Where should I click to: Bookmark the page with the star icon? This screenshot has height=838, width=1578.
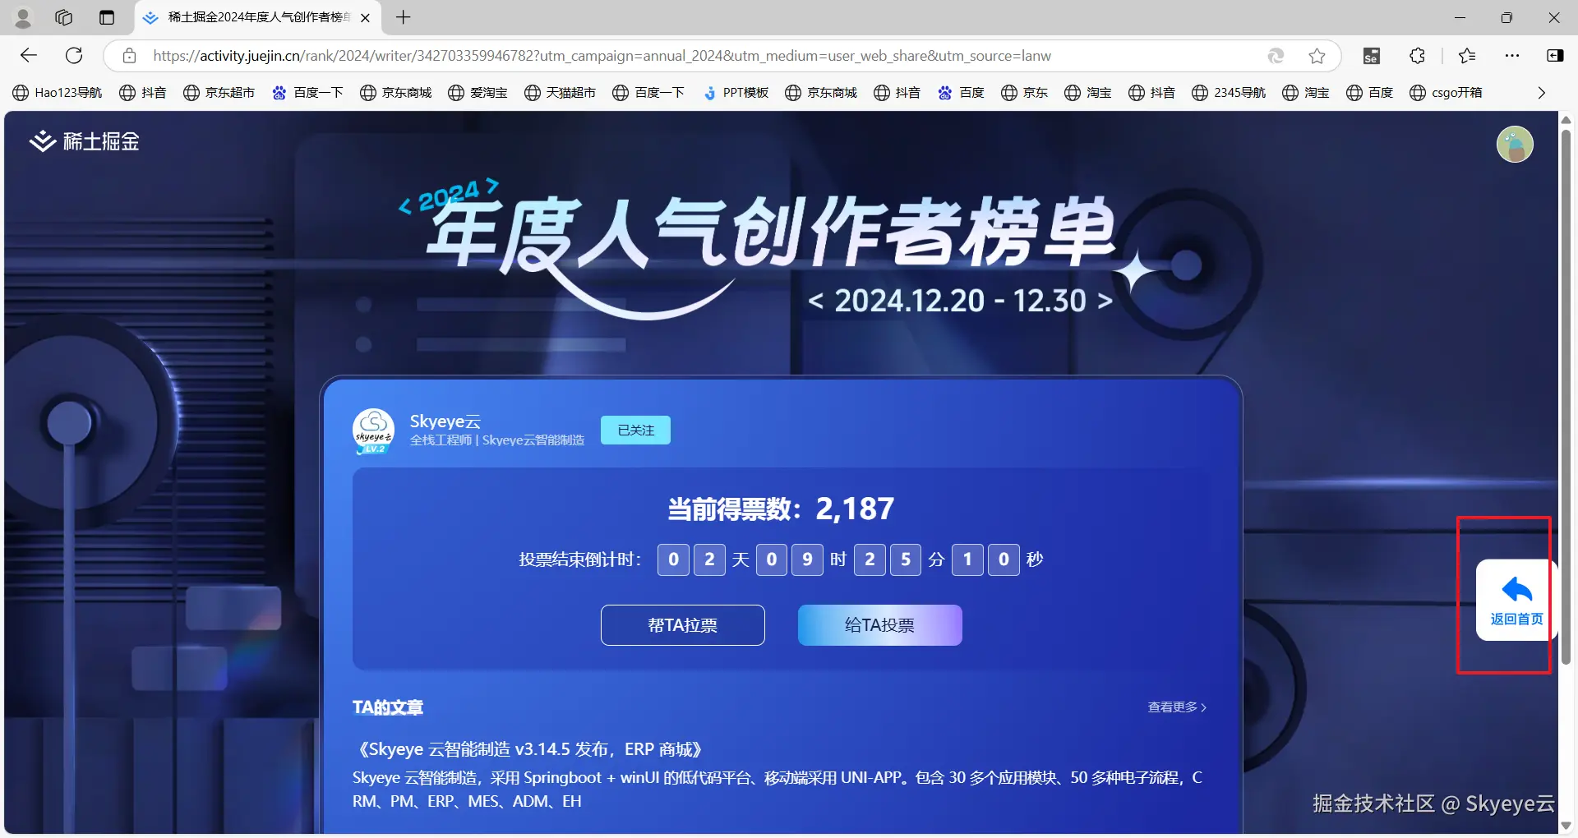coord(1317,56)
